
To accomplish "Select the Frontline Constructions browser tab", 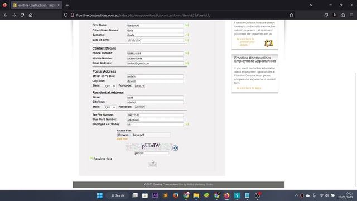I will pos(36,5).
